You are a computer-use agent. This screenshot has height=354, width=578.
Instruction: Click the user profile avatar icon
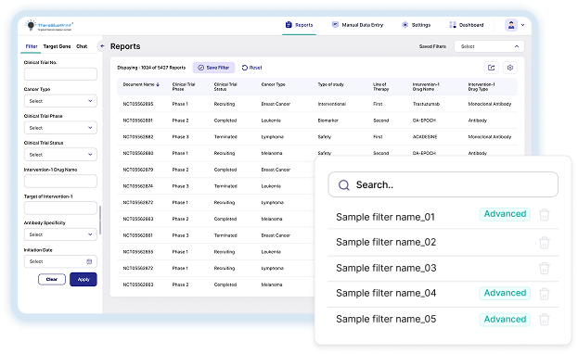(511, 25)
